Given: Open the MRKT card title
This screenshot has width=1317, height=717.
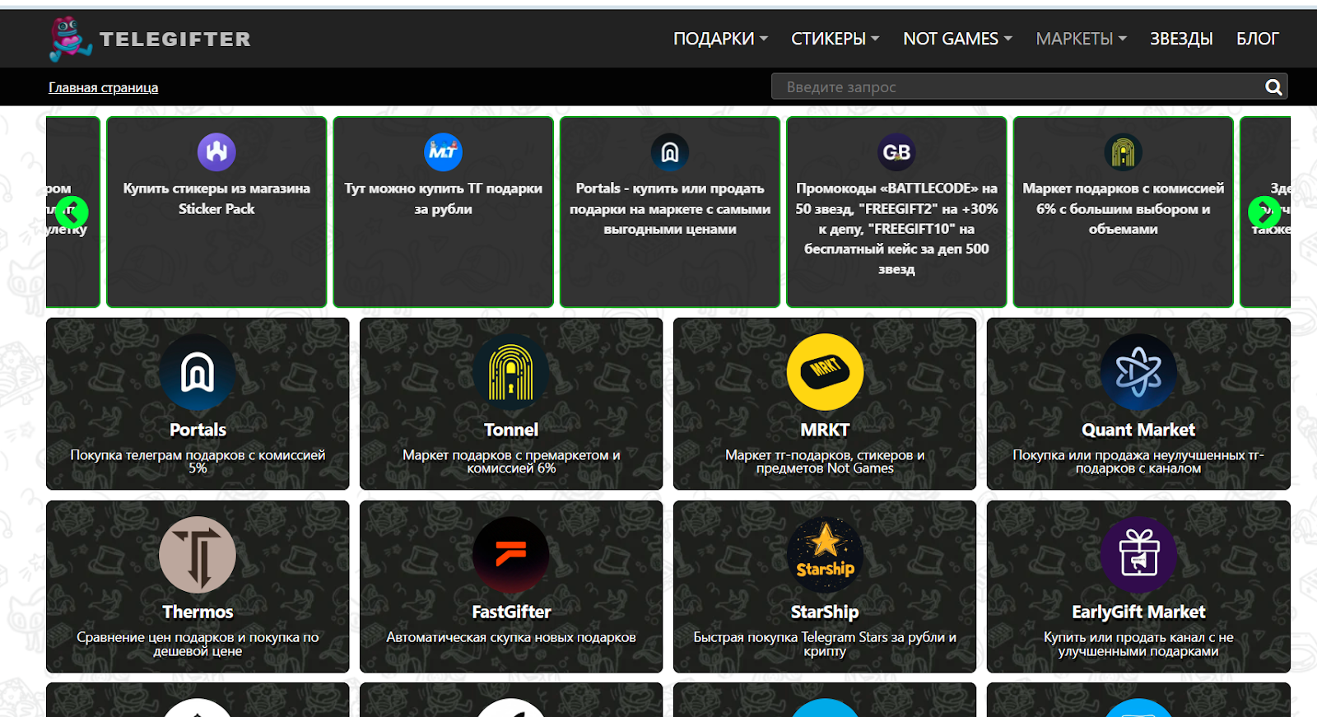Looking at the screenshot, I should click(x=825, y=430).
